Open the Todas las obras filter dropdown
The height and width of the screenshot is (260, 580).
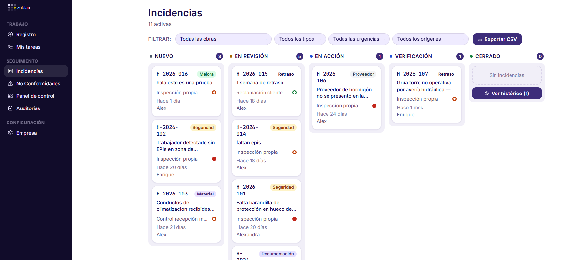(x=223, y=39)
